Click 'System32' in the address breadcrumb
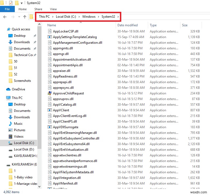 [x=108, y=17]
